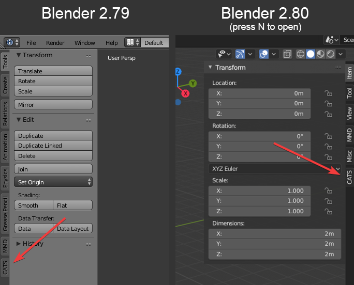Click the green Y axis on the navigation gizmo

pyautogui.click(x=193, y=83)
